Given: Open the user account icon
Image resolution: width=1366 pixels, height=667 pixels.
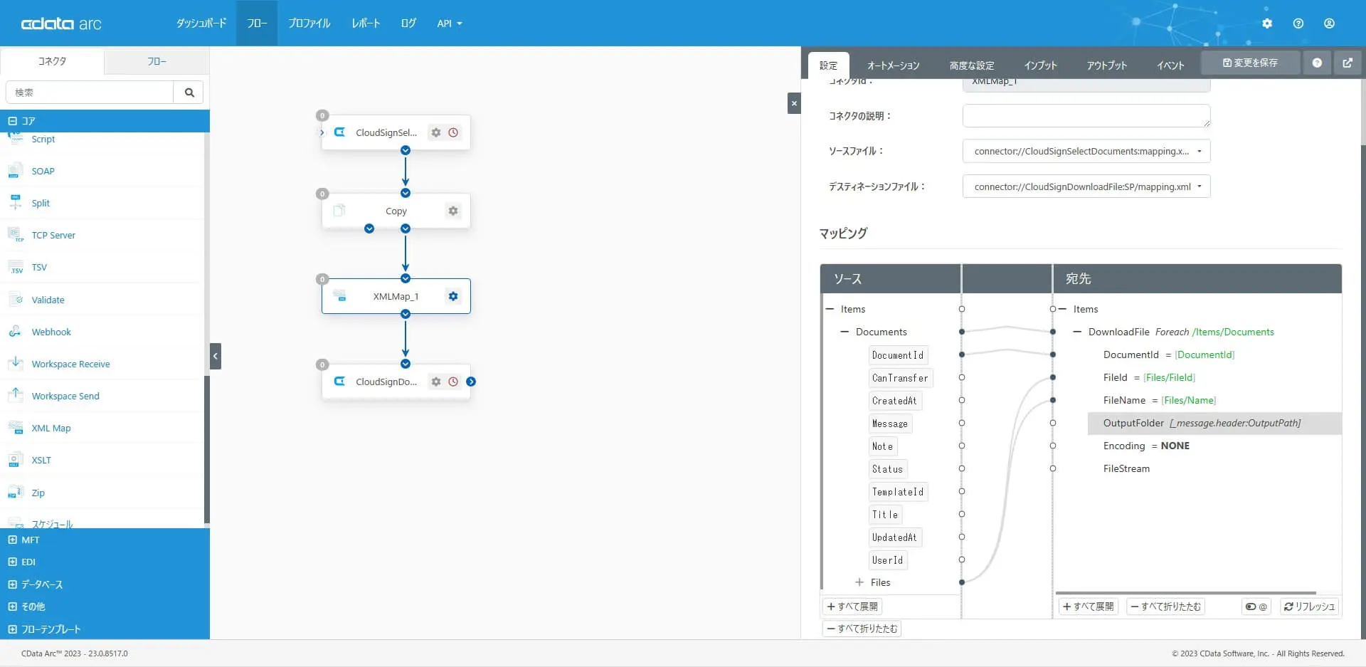Looking at the screenshot, I should (x=1329, y=23).
